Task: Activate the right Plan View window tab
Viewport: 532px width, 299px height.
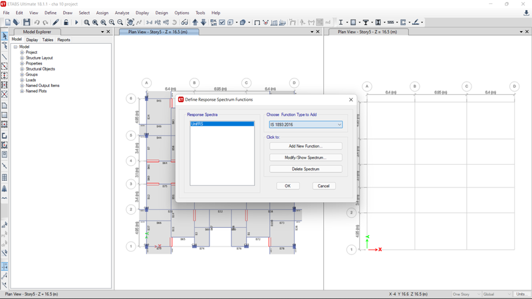Action: 367,32
